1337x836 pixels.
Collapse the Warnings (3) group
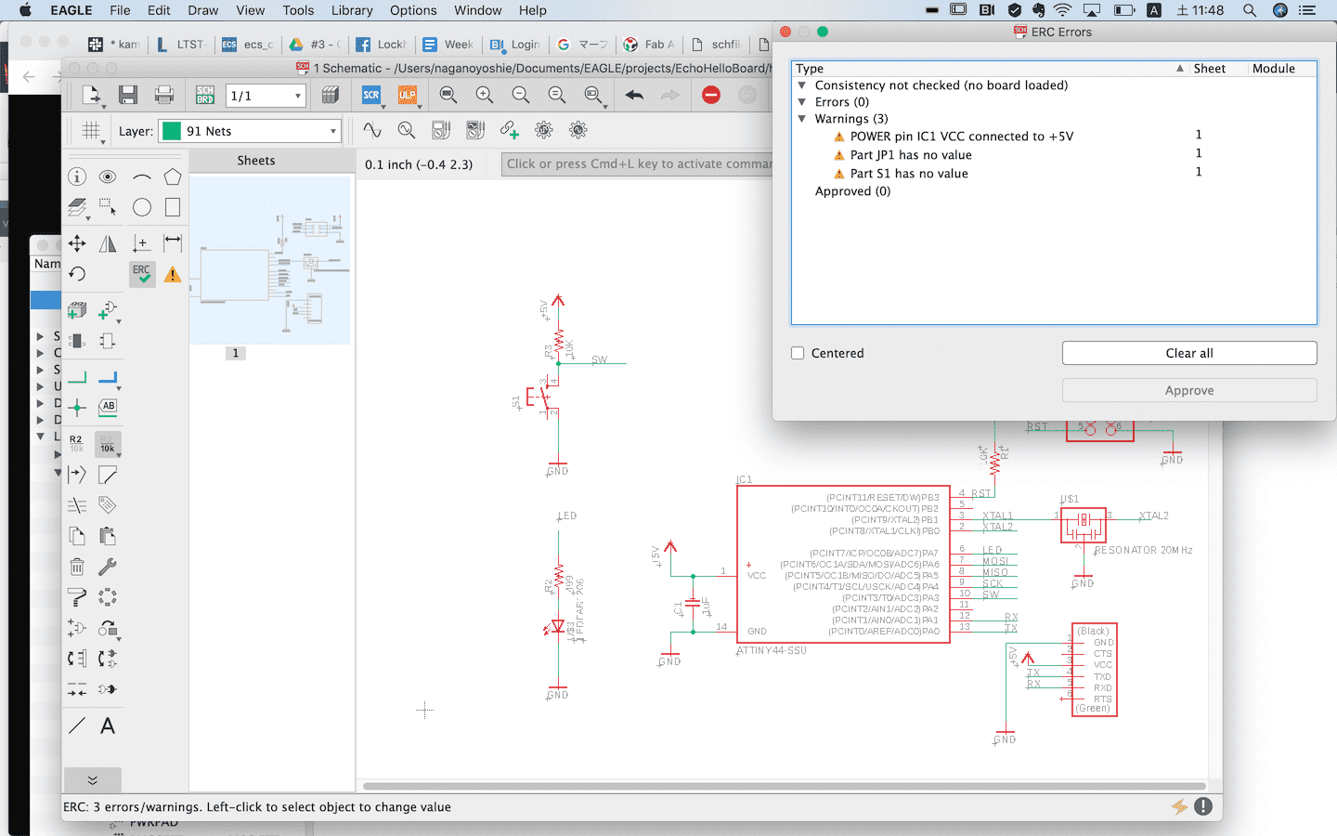pyautogui.click(x=802, y=119)
